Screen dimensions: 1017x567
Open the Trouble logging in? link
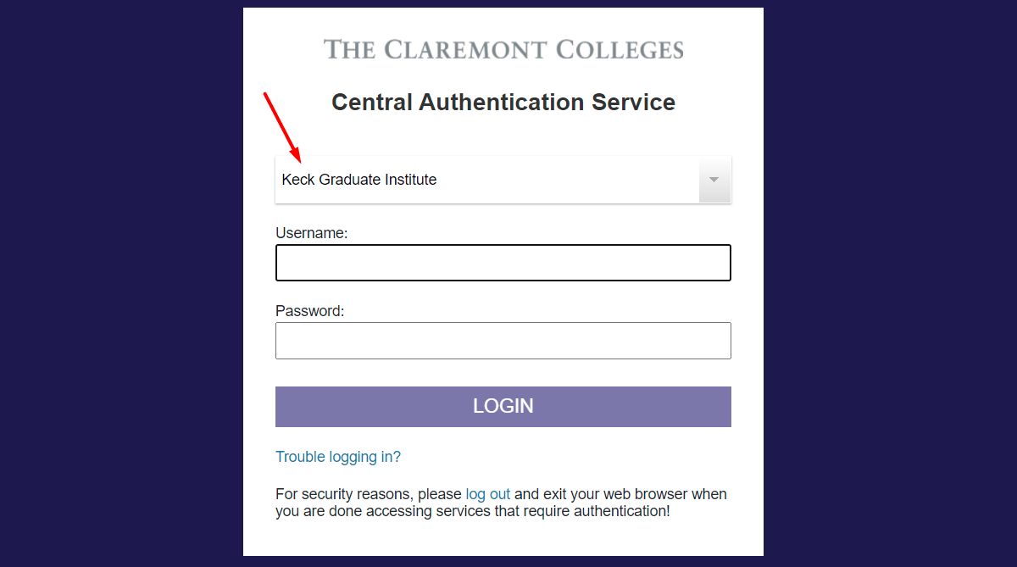click(x=338, y=457)
